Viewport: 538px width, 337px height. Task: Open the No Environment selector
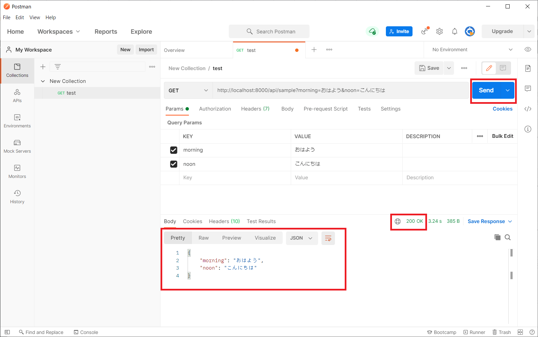pos(472,50)
